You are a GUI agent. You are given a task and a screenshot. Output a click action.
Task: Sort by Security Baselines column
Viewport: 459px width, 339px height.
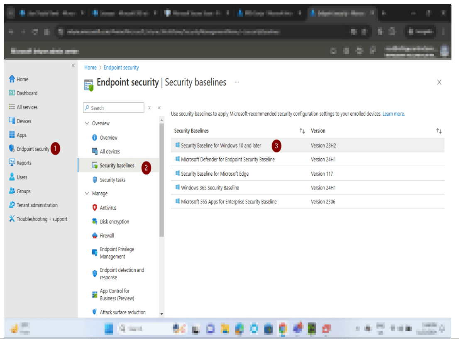[x=302, y=131]
